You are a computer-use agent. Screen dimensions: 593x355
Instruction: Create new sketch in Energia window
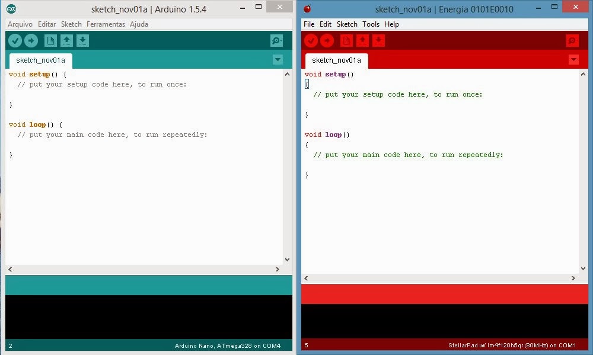click(x=346, y=40)
